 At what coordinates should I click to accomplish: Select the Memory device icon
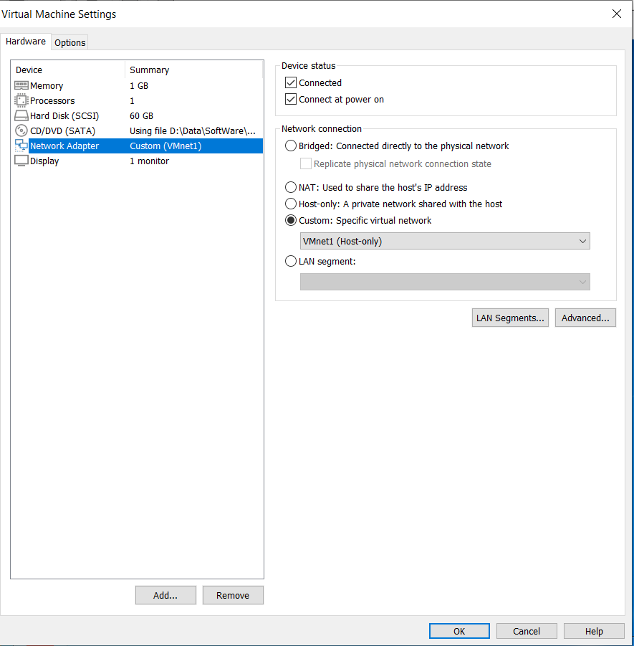21,85
